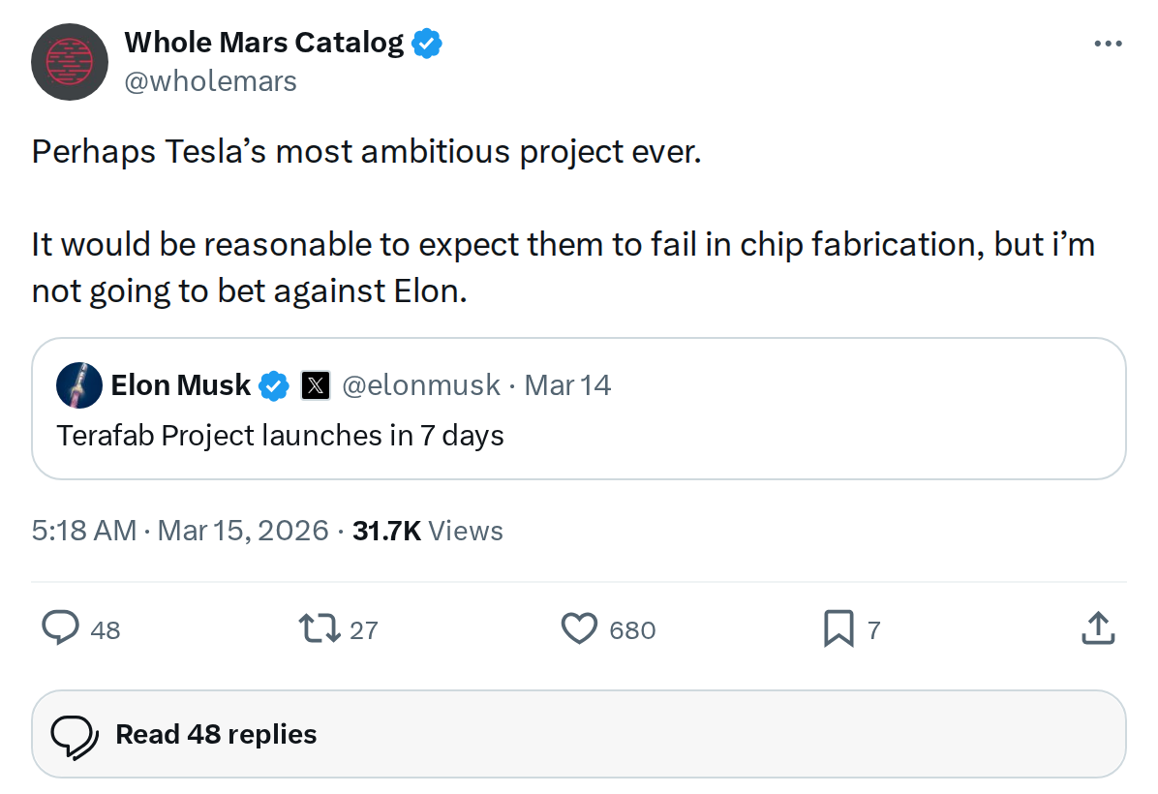Click Elon Musk's avatar in quoted tweet
The height and width of the screenshot is (794, 1158).
click(79, 385)
